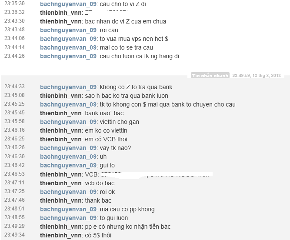
Task: Click the message "roi cau"
Action: (x=109, y=30)
